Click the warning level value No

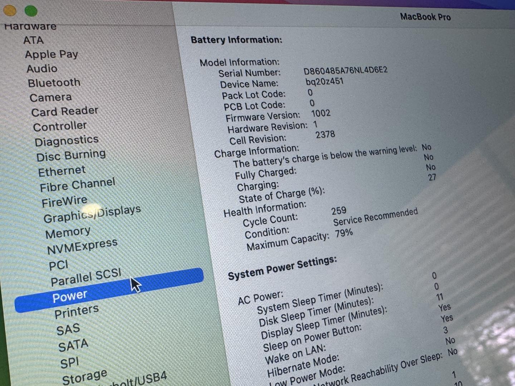(x=426, y=147)
